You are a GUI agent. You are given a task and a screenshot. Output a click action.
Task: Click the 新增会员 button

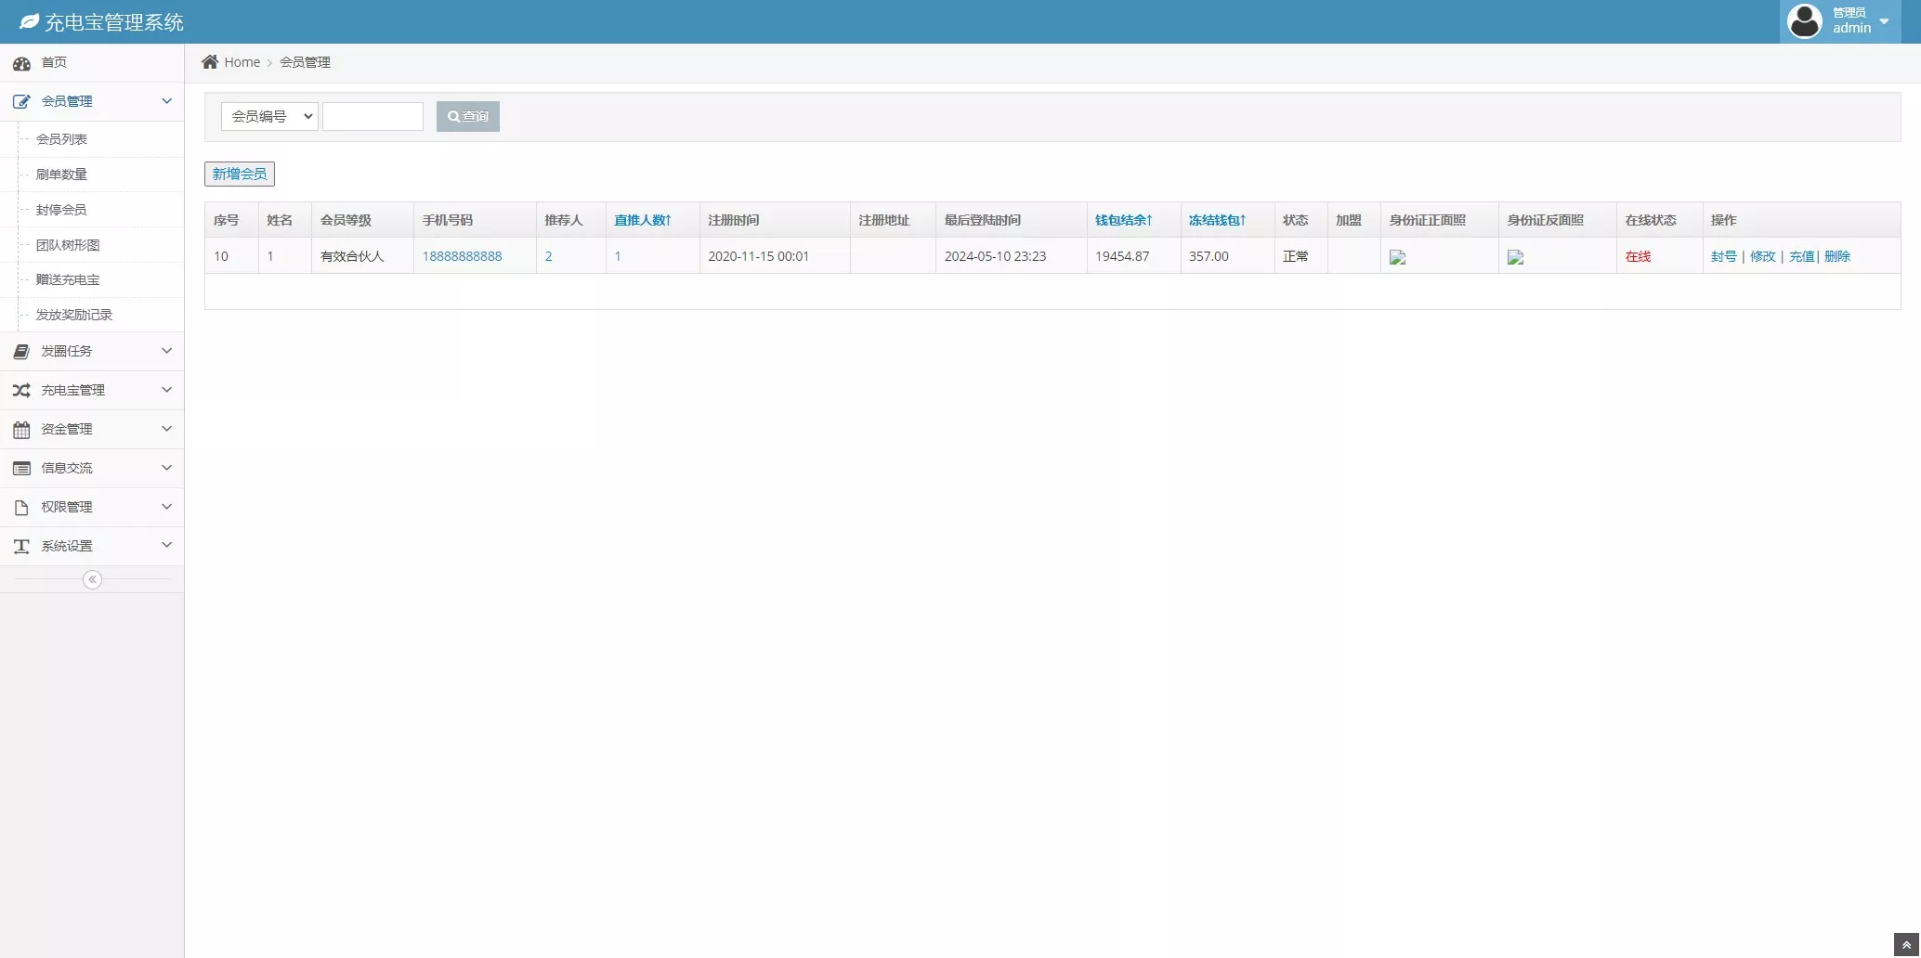[x=239, y=174]
